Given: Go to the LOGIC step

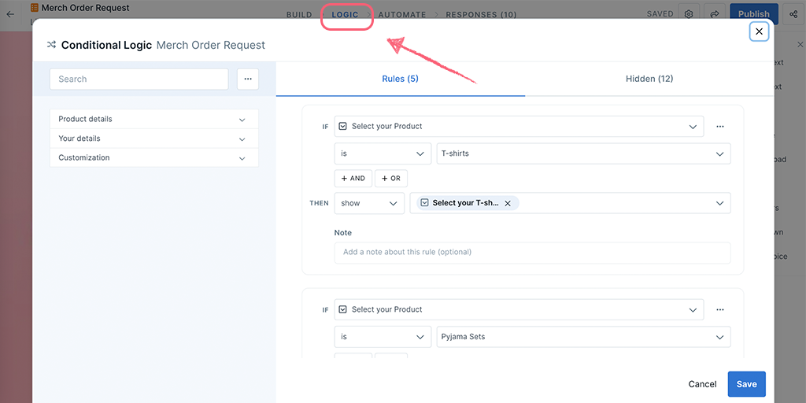Looking at the screenshot, I should click(x=346, y=15).
